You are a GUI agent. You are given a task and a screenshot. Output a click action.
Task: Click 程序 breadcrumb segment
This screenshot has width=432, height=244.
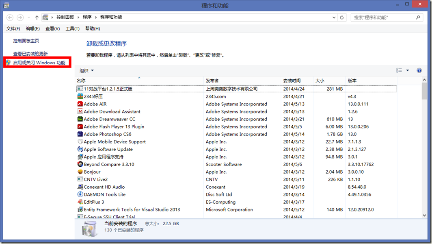(87, 17)
